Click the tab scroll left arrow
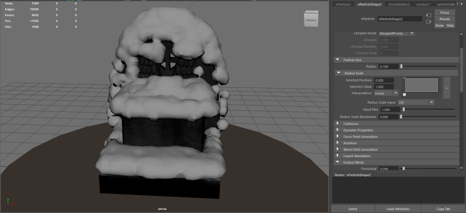Screen dimensions: 466x213 [458, 5]
